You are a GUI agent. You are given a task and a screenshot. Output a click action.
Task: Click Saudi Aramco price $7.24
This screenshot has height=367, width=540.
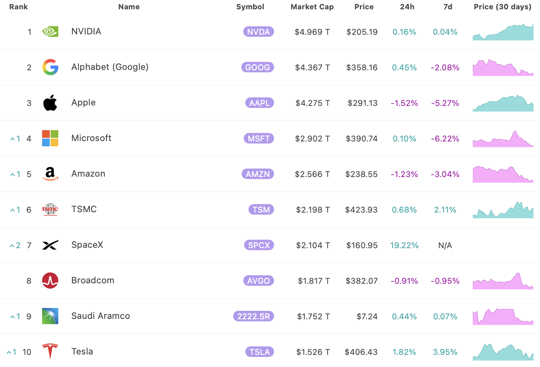[367, 316]
